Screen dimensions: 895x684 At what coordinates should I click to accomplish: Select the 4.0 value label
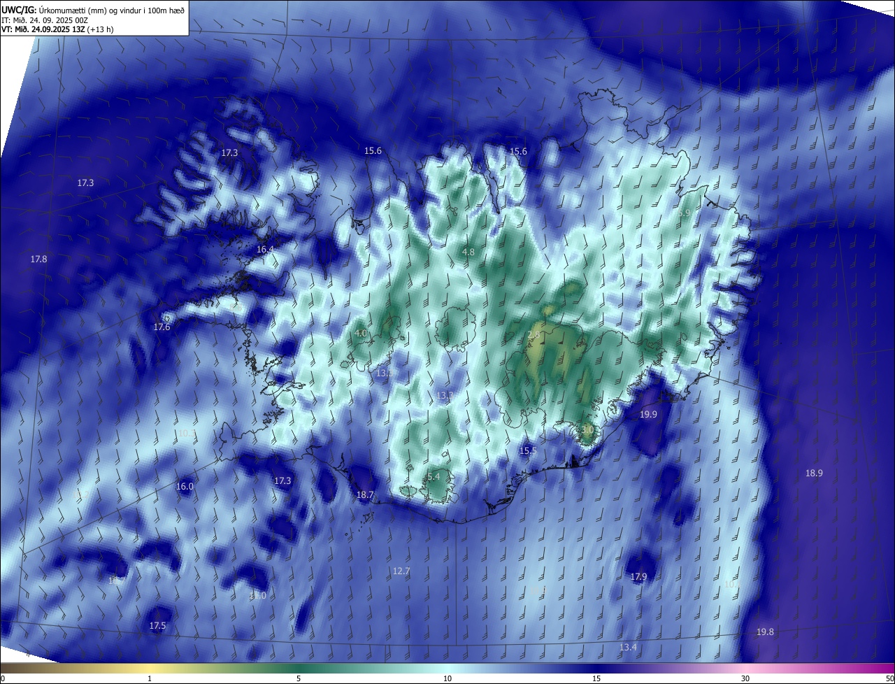coord(361,334)
